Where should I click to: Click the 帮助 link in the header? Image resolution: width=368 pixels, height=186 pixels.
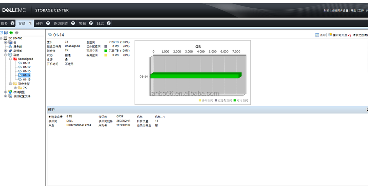[353, 11]
